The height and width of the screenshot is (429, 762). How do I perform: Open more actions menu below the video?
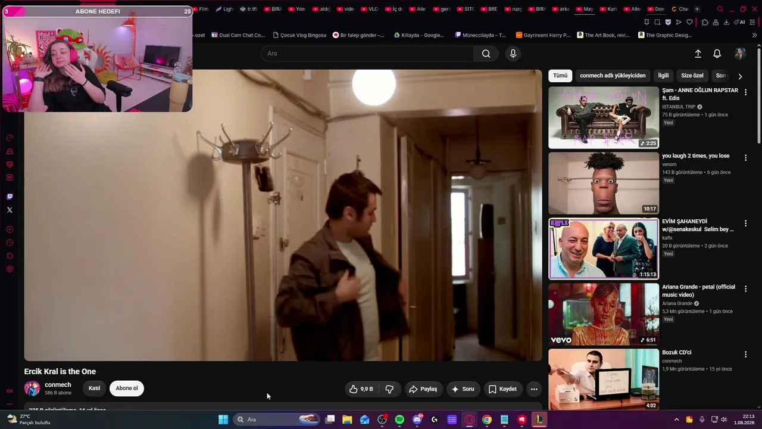pos(534,389)
